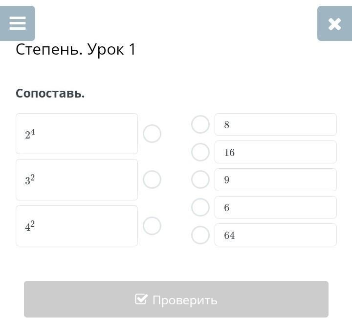This screenshot has width=352, height=318.
Task: Select the connector circle next to 2⁴
Action: click(152, 134)
